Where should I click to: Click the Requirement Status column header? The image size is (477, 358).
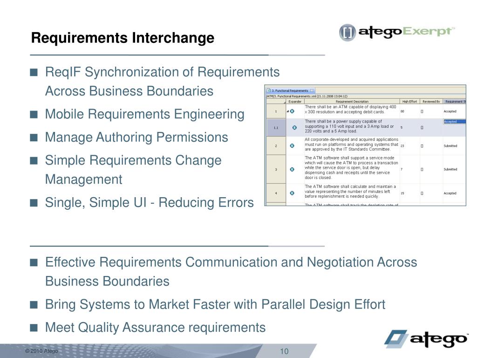pyautogui.click(x=455, y=101)
